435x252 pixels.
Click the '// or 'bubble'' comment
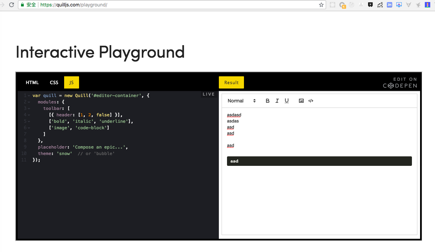[x=96, y=154]
